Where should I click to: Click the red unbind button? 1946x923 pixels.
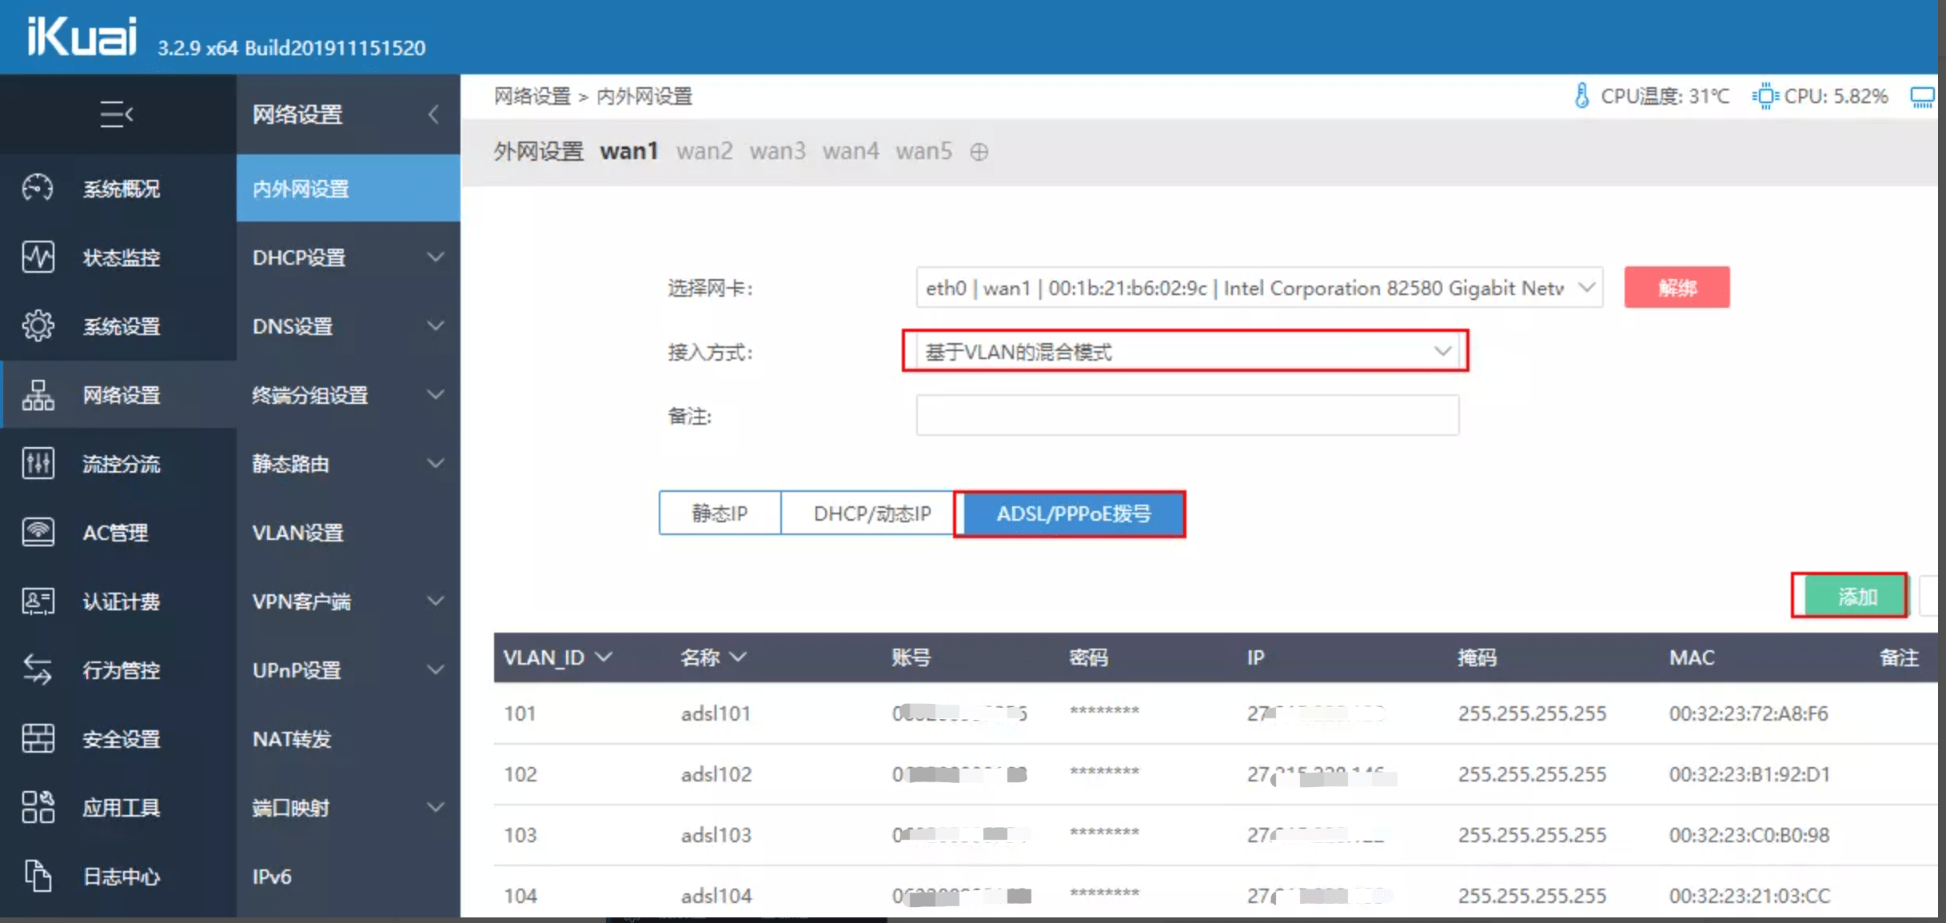(1677, 288)
